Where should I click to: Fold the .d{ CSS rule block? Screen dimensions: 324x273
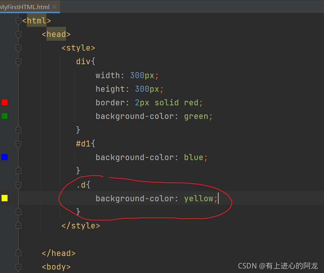19,185
